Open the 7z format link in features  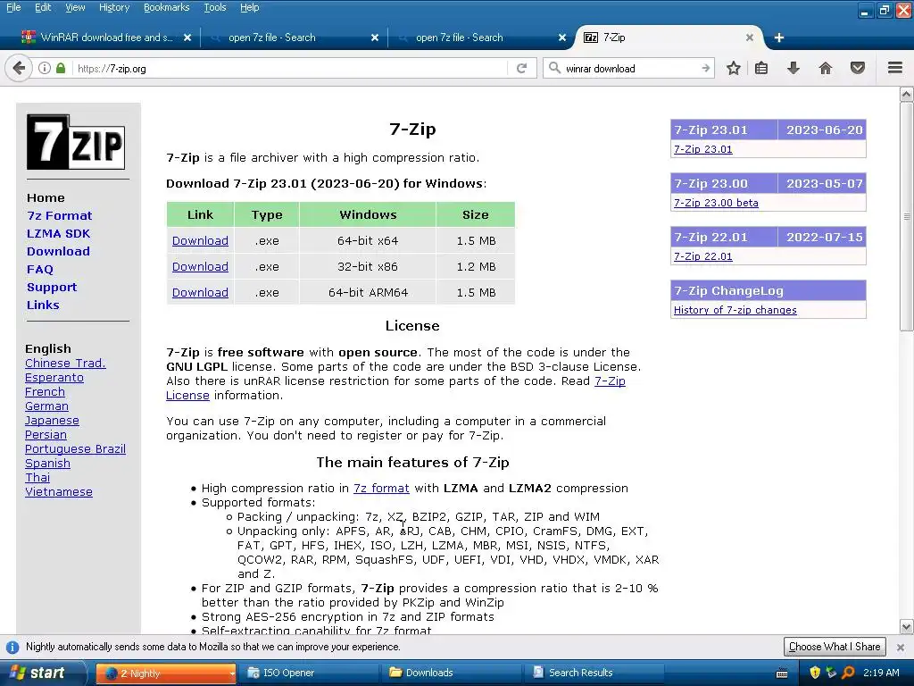coord(381,489)
